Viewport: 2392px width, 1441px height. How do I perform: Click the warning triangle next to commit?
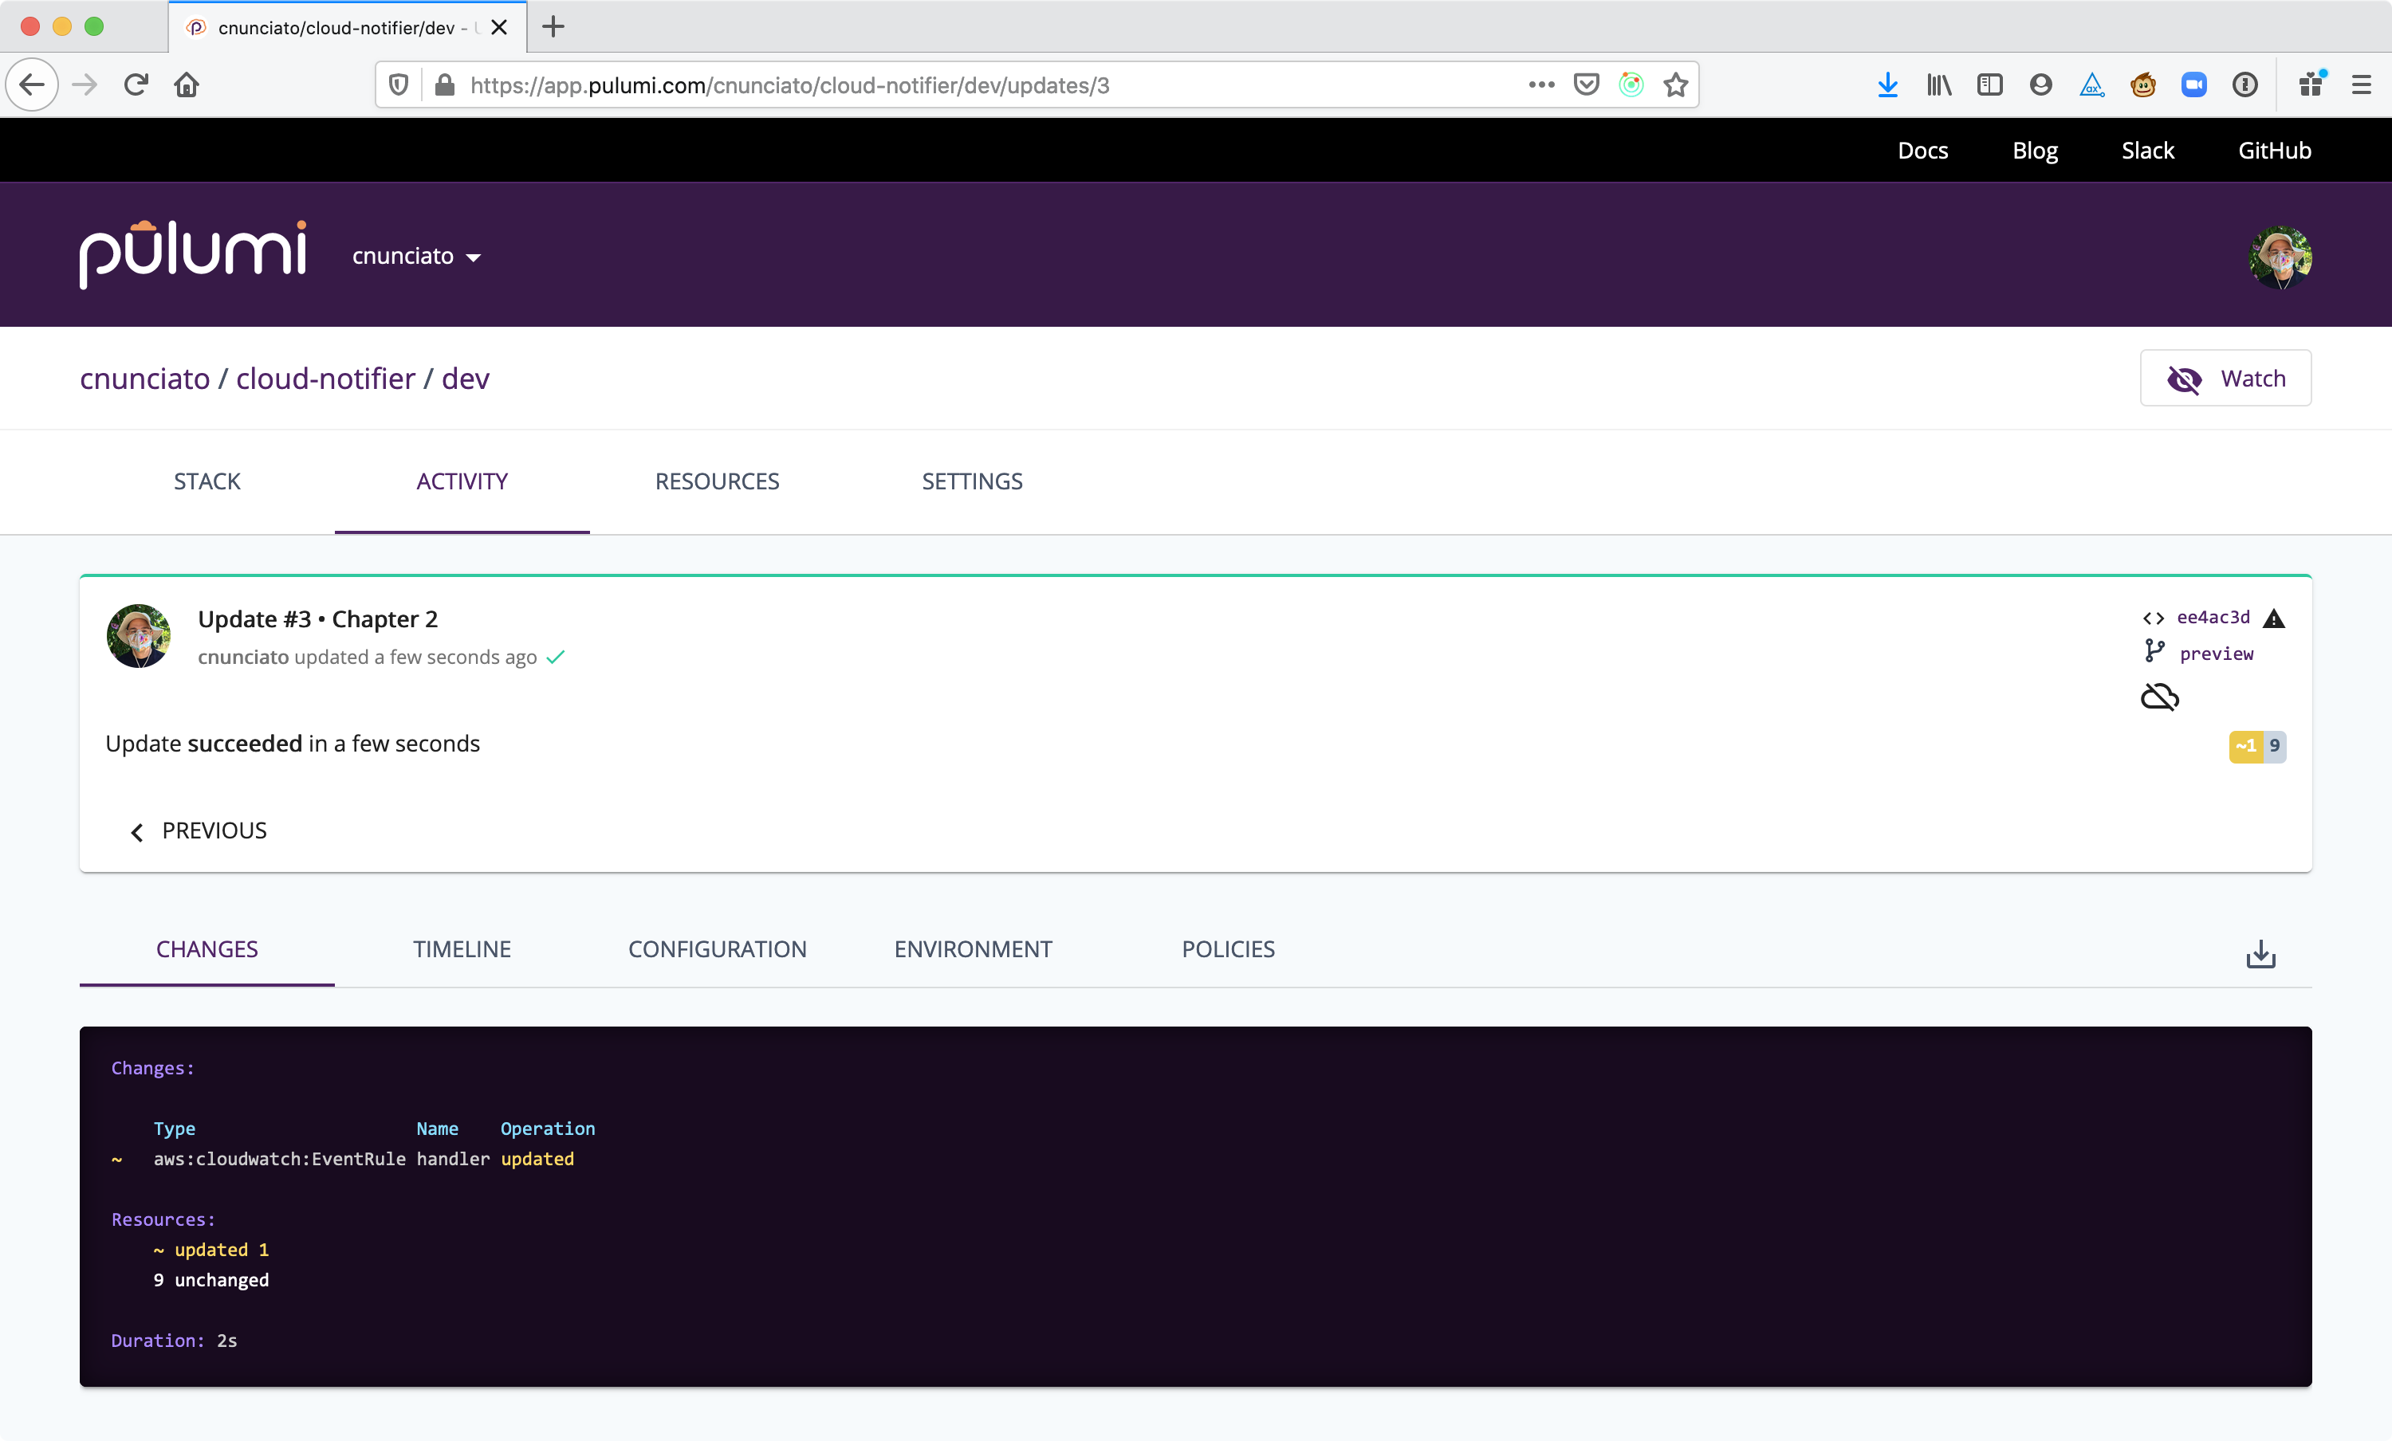coord(2273,618)
